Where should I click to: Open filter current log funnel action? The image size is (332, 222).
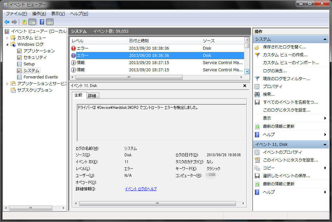[x=257, y=79]
